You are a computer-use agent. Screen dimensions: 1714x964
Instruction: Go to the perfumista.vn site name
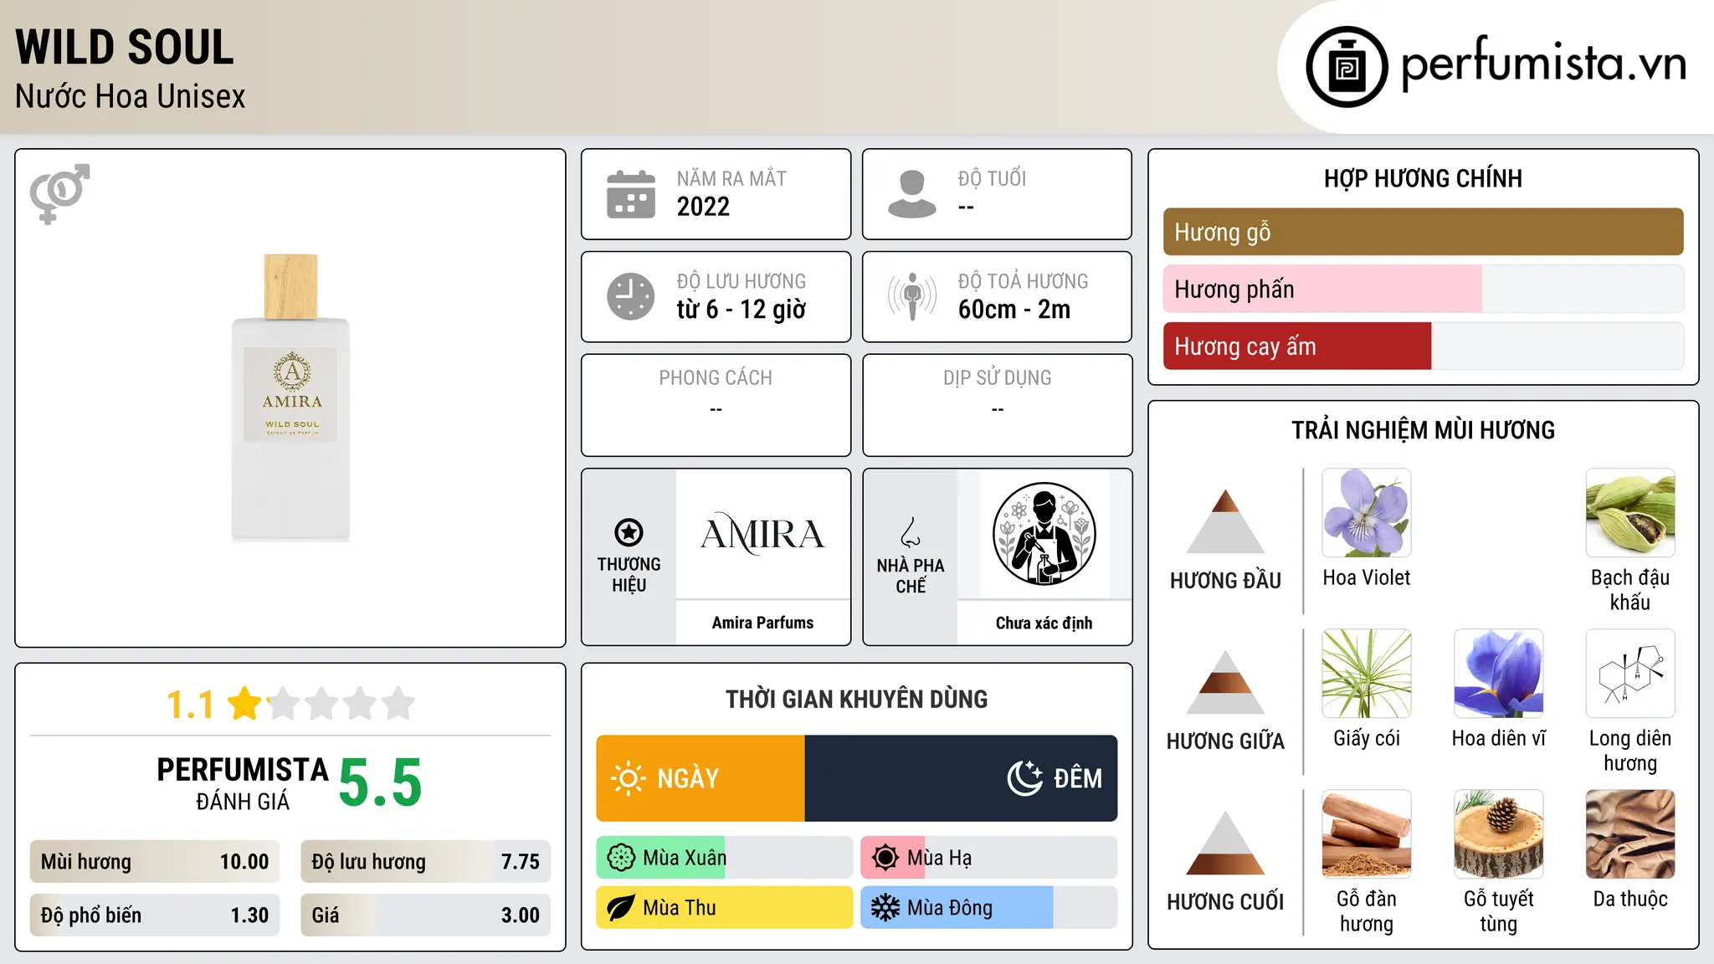click(x=1544, y=64)
